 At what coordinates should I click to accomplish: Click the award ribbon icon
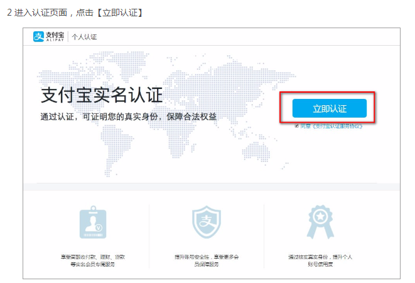click(x=320, y=222)
